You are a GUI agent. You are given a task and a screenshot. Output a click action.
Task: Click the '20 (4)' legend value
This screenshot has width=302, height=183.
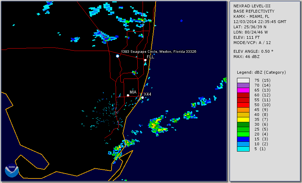pos(261,134)
